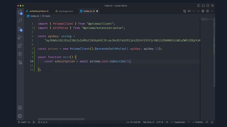Click the apiKey constant declaration on line 4
This screenshot has height=127, width=227.
pos(53,36)
